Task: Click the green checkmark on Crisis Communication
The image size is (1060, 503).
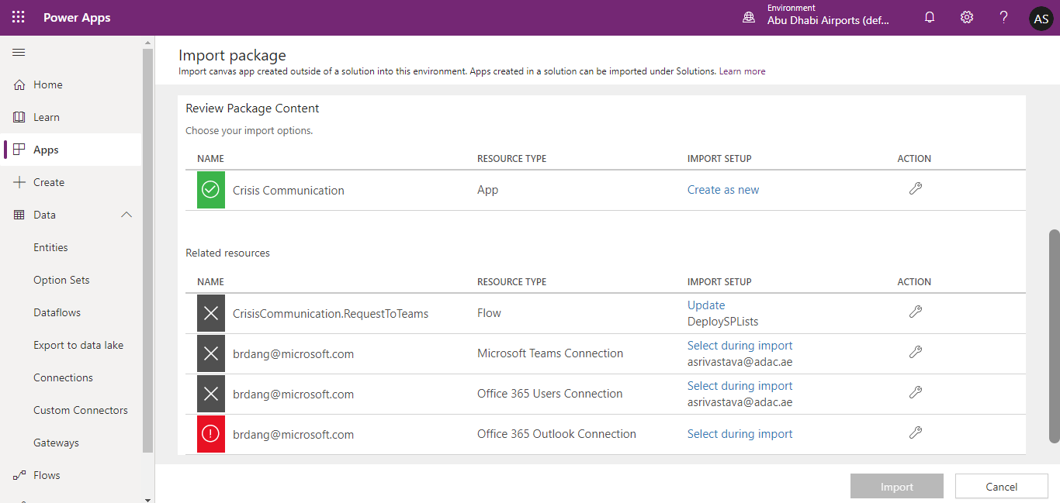Action: 210,189
